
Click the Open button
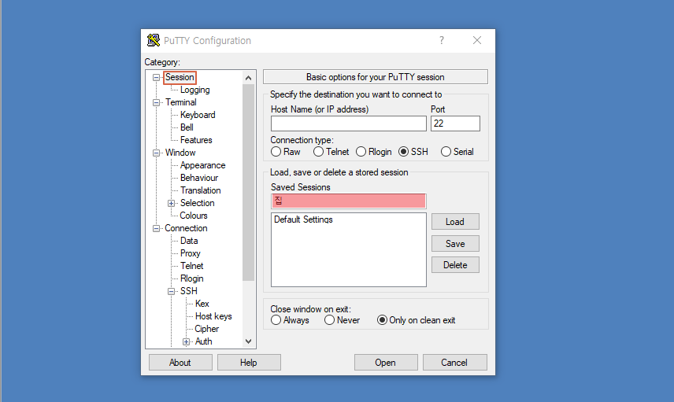(x=386, y=363)
